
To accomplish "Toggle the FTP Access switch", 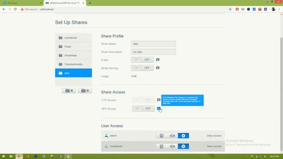I will [x=143, y=100].
